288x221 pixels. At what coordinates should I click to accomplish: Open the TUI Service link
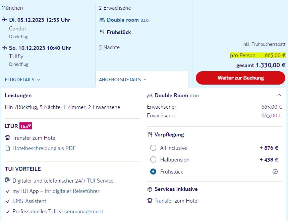pos(100,181)
